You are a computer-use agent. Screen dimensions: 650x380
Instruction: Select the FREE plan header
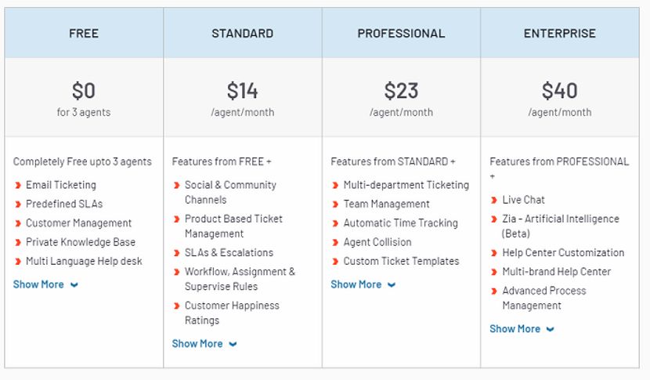click(x=84, y=34)
